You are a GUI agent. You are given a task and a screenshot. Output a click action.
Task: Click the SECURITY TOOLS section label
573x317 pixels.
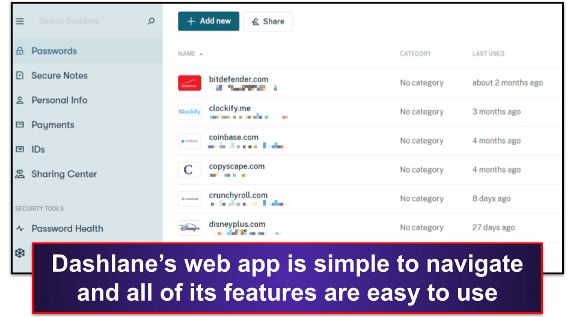(x=40, y=209)
